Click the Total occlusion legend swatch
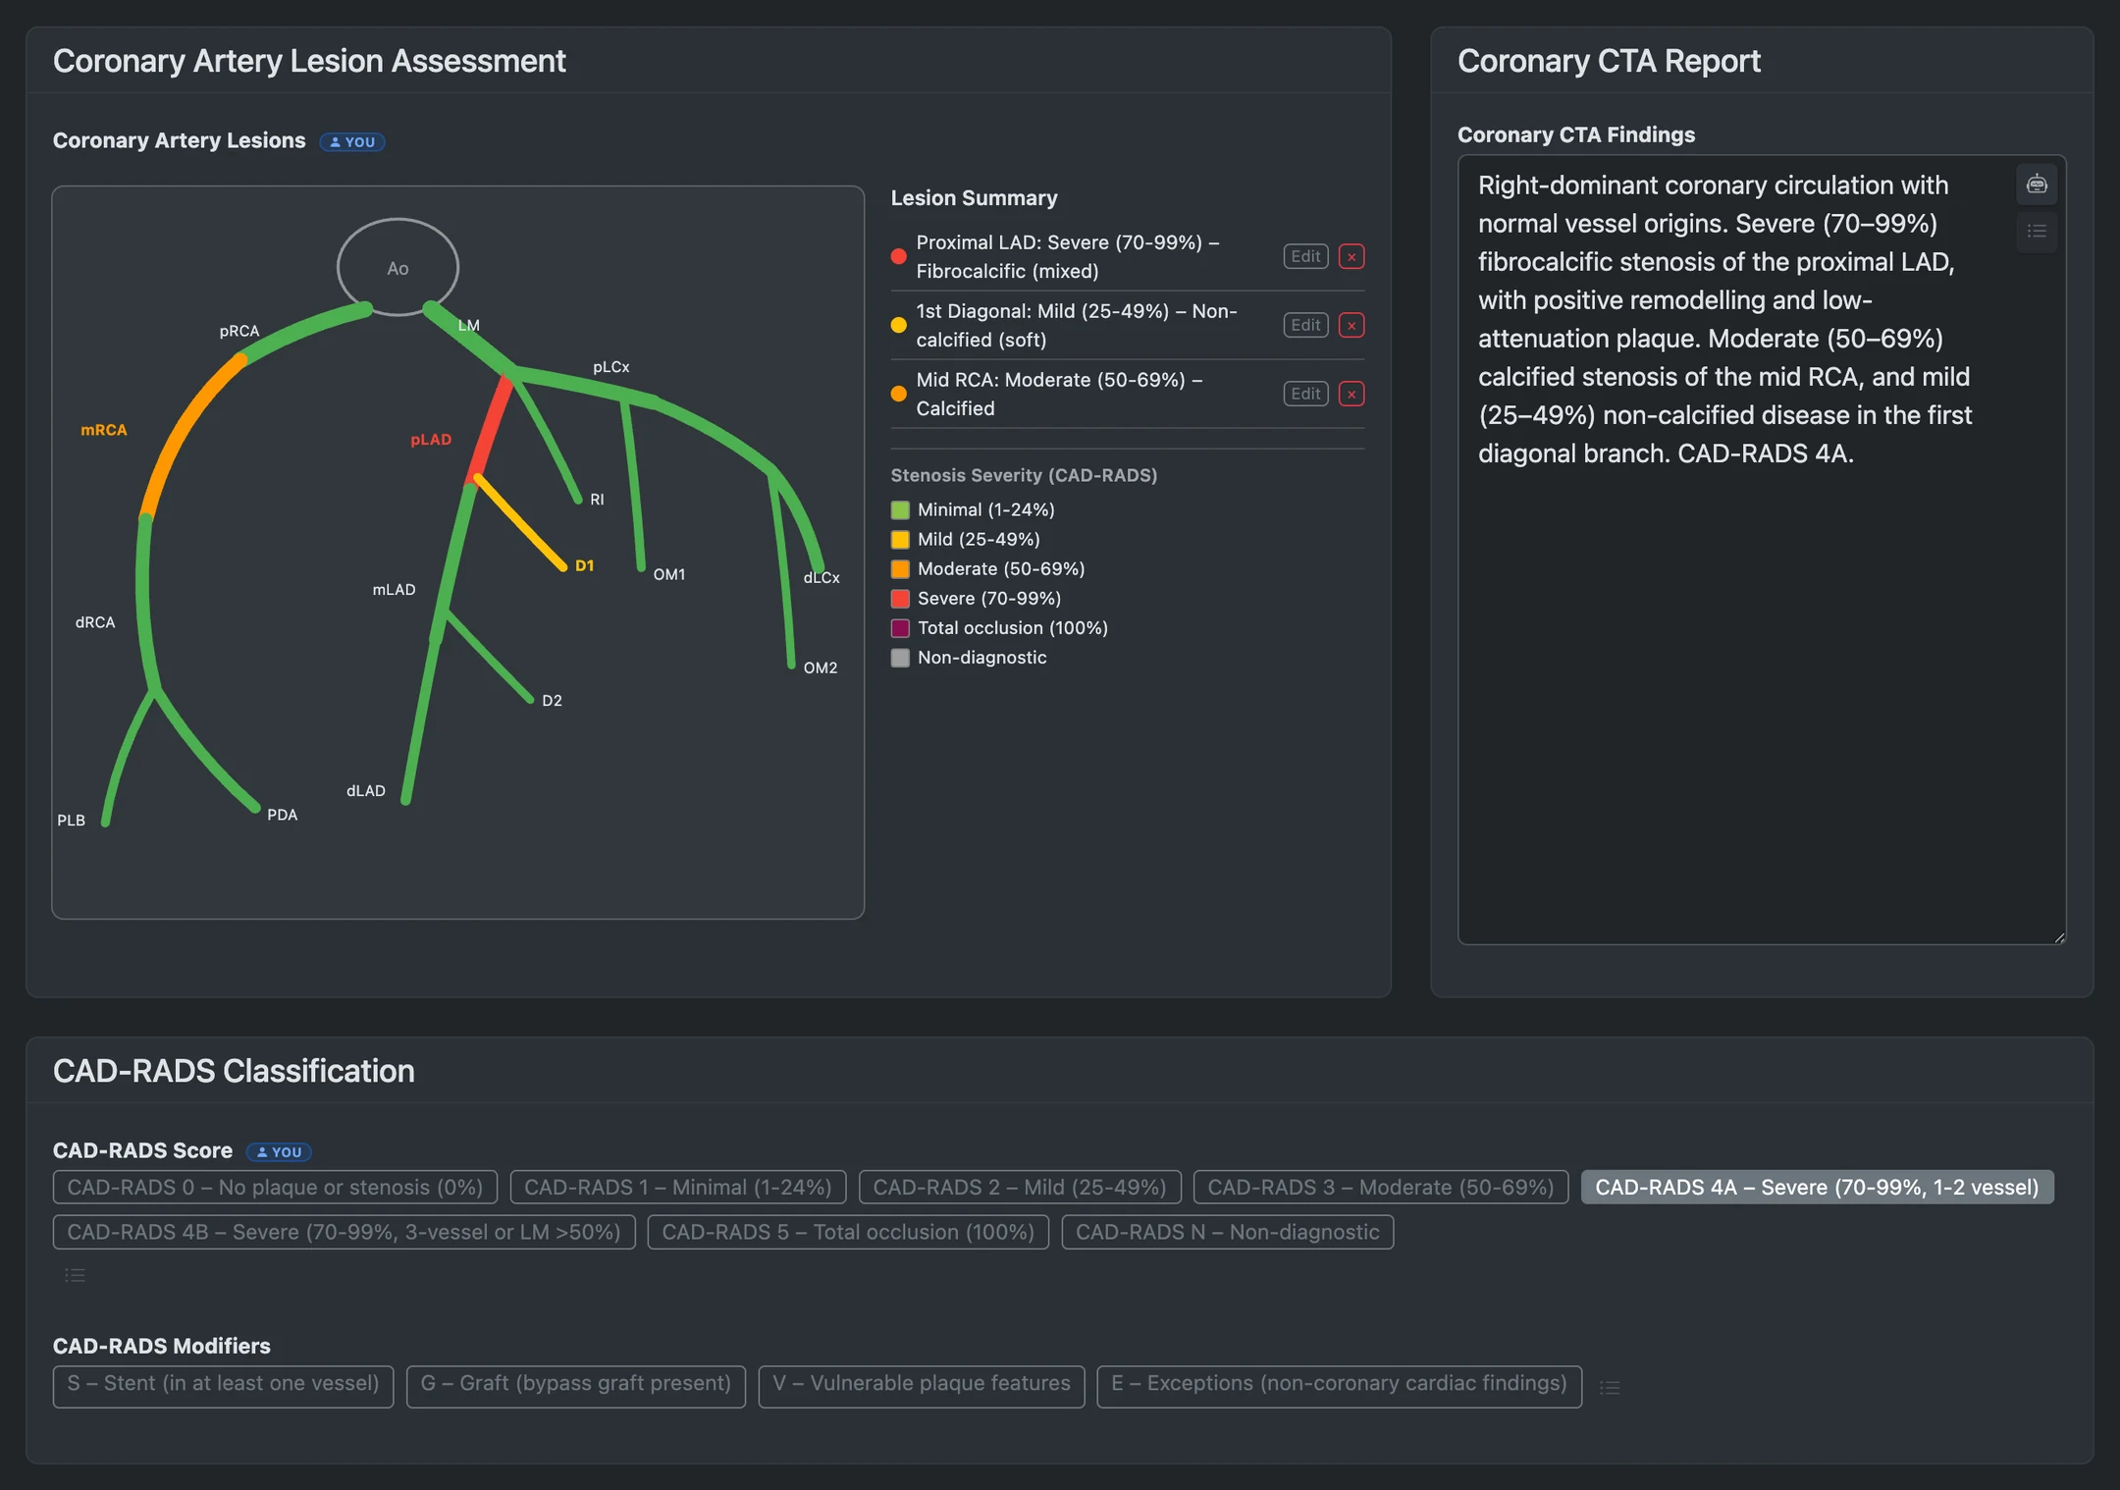Image resolution: width=2120 pixels, height=1490 pixels. pos(900,628)
